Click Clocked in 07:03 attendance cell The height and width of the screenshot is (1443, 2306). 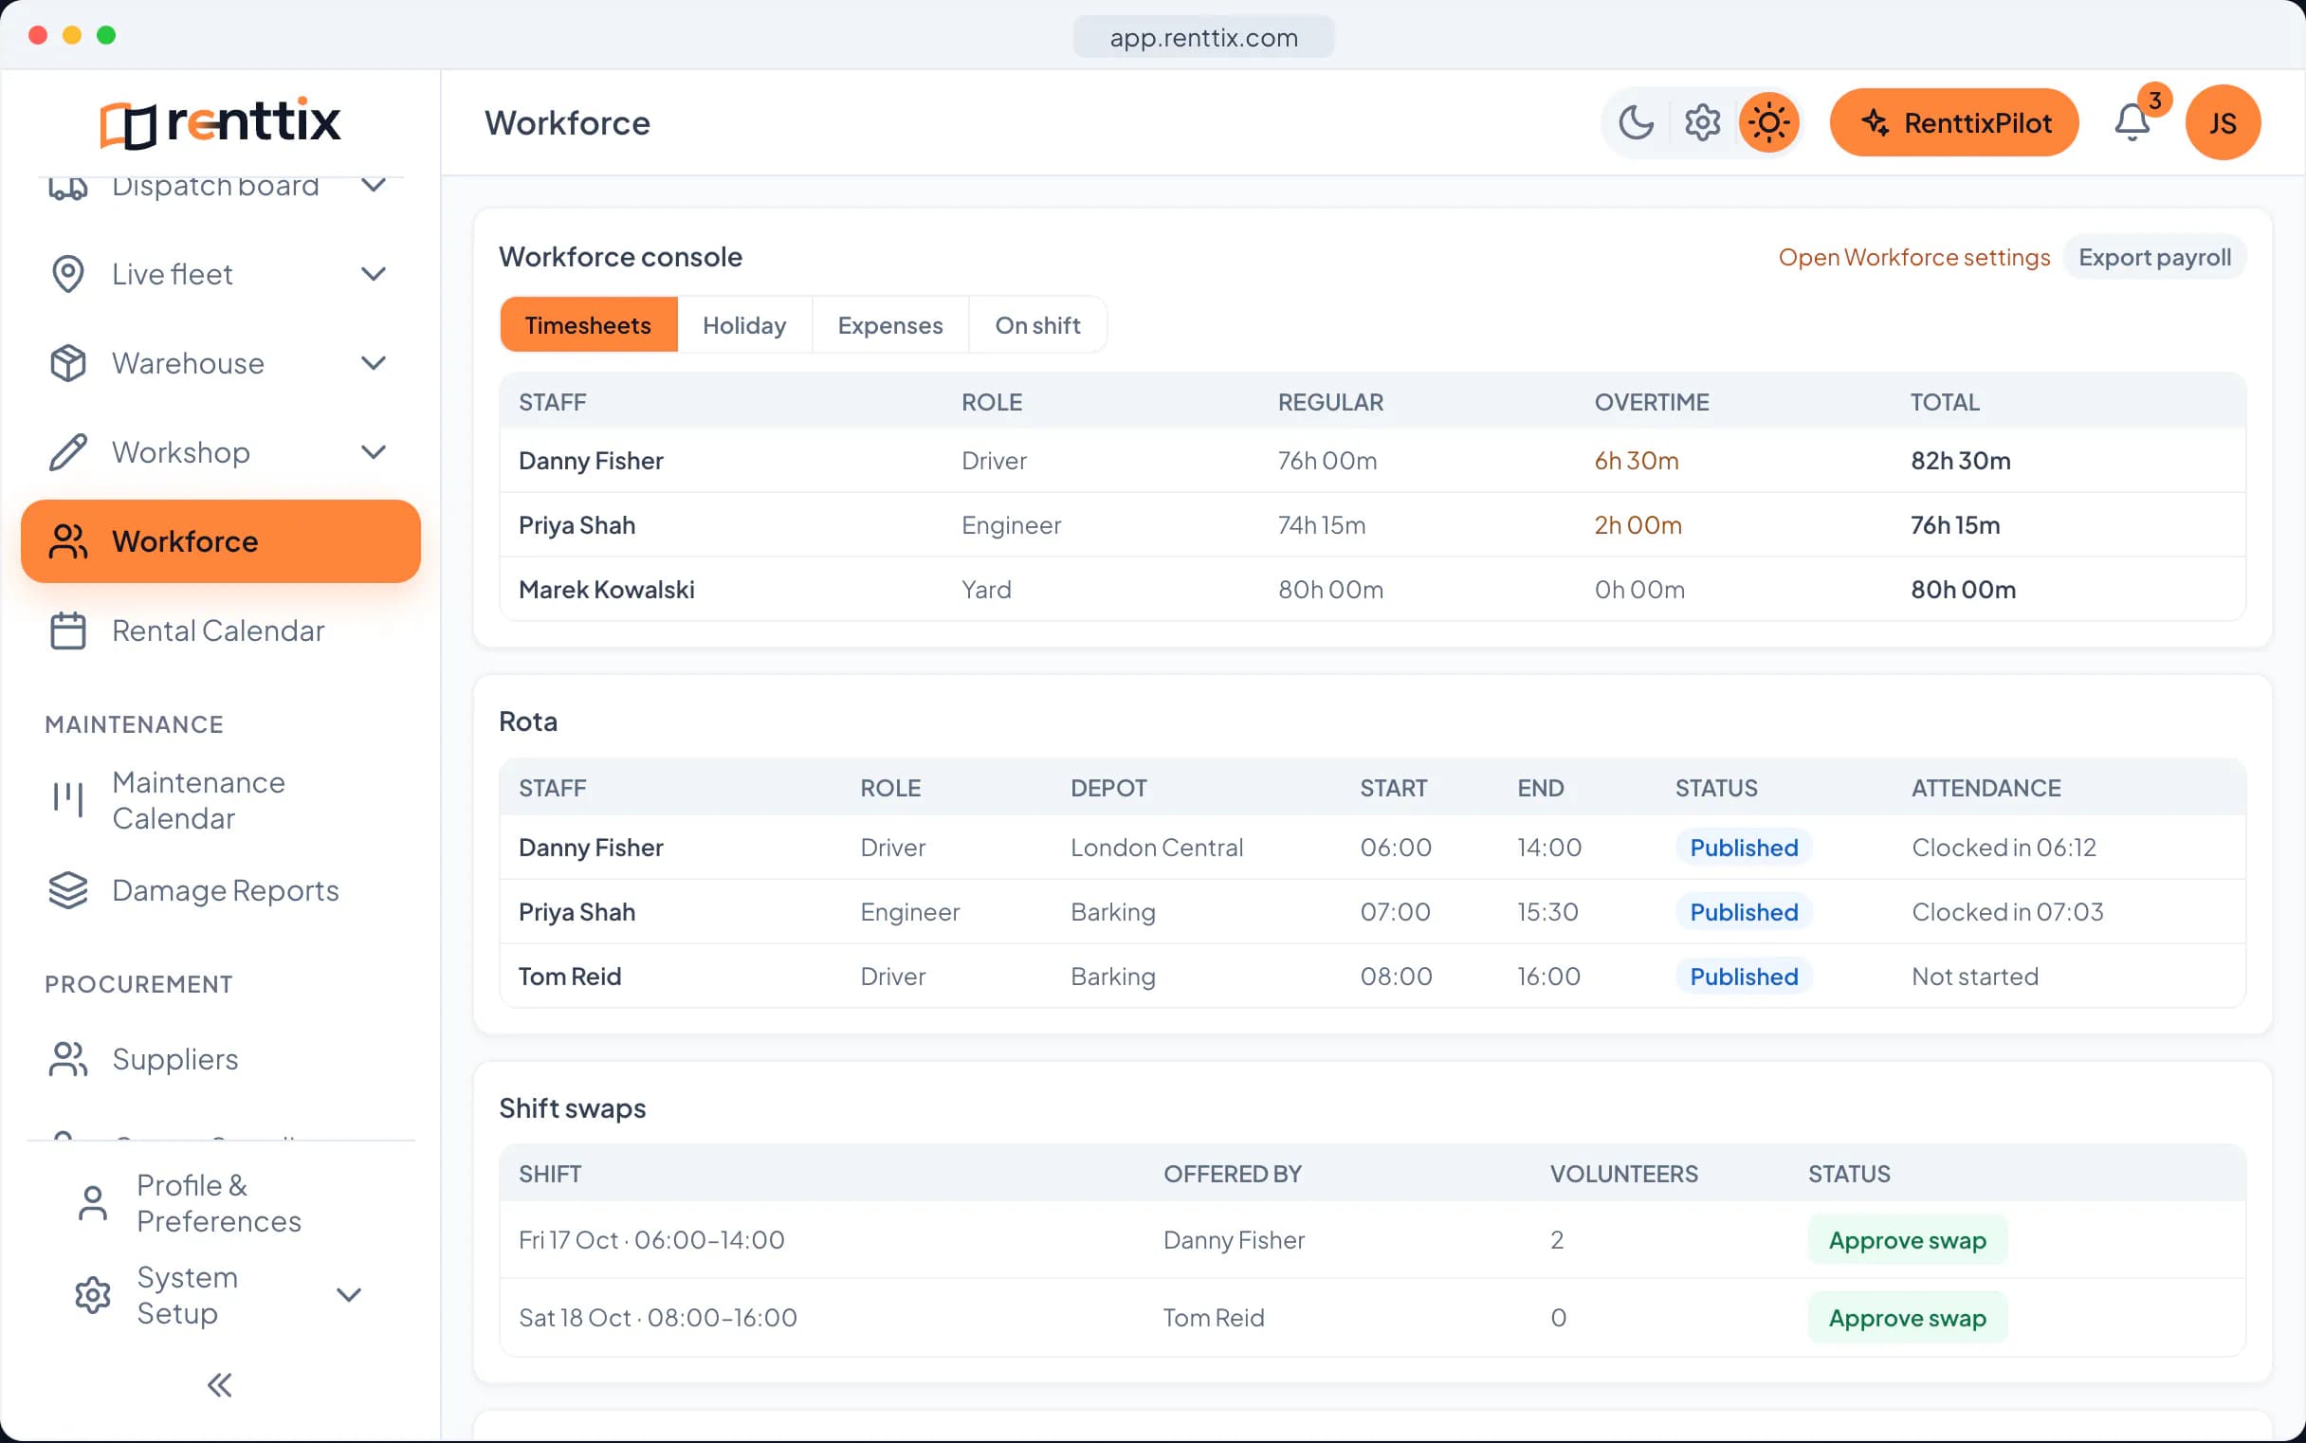2007,911
